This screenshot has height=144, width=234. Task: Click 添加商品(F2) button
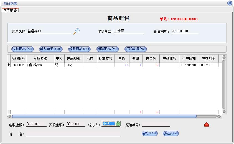22,49
